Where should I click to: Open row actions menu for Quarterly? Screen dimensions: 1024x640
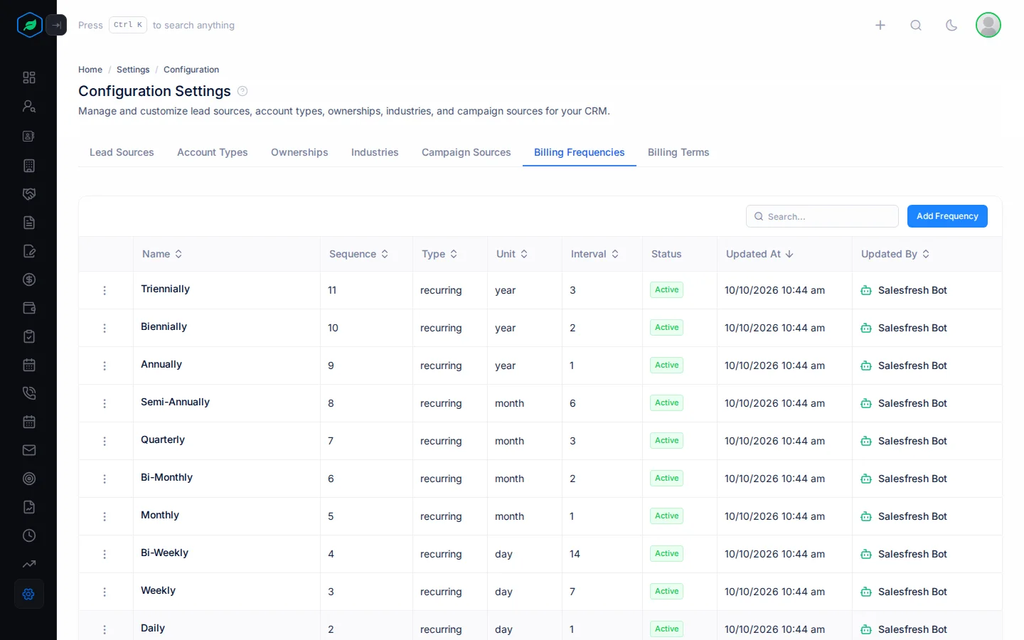click(105, 441)
